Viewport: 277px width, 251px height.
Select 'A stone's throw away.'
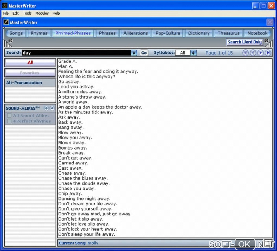82,97
